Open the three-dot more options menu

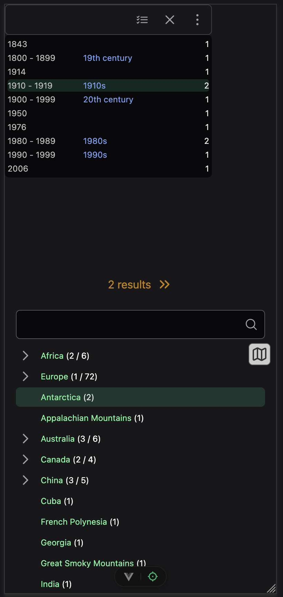[197, 20]
